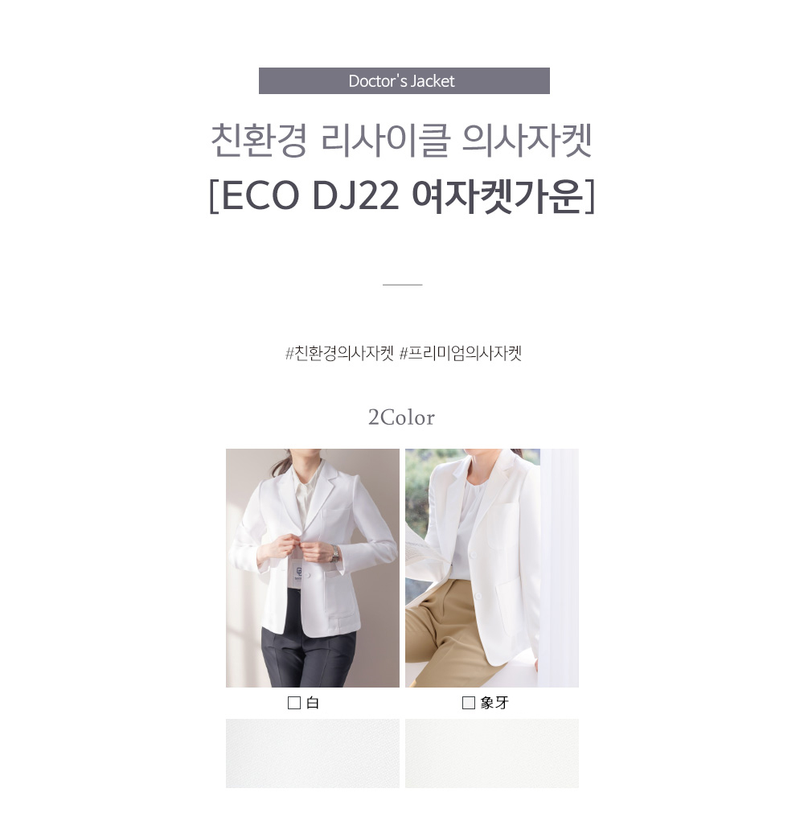The height and width of the screenshot is (813, 804).
Task: Tick the 象牙 color checkbox
Action: [x=468, y=703]
